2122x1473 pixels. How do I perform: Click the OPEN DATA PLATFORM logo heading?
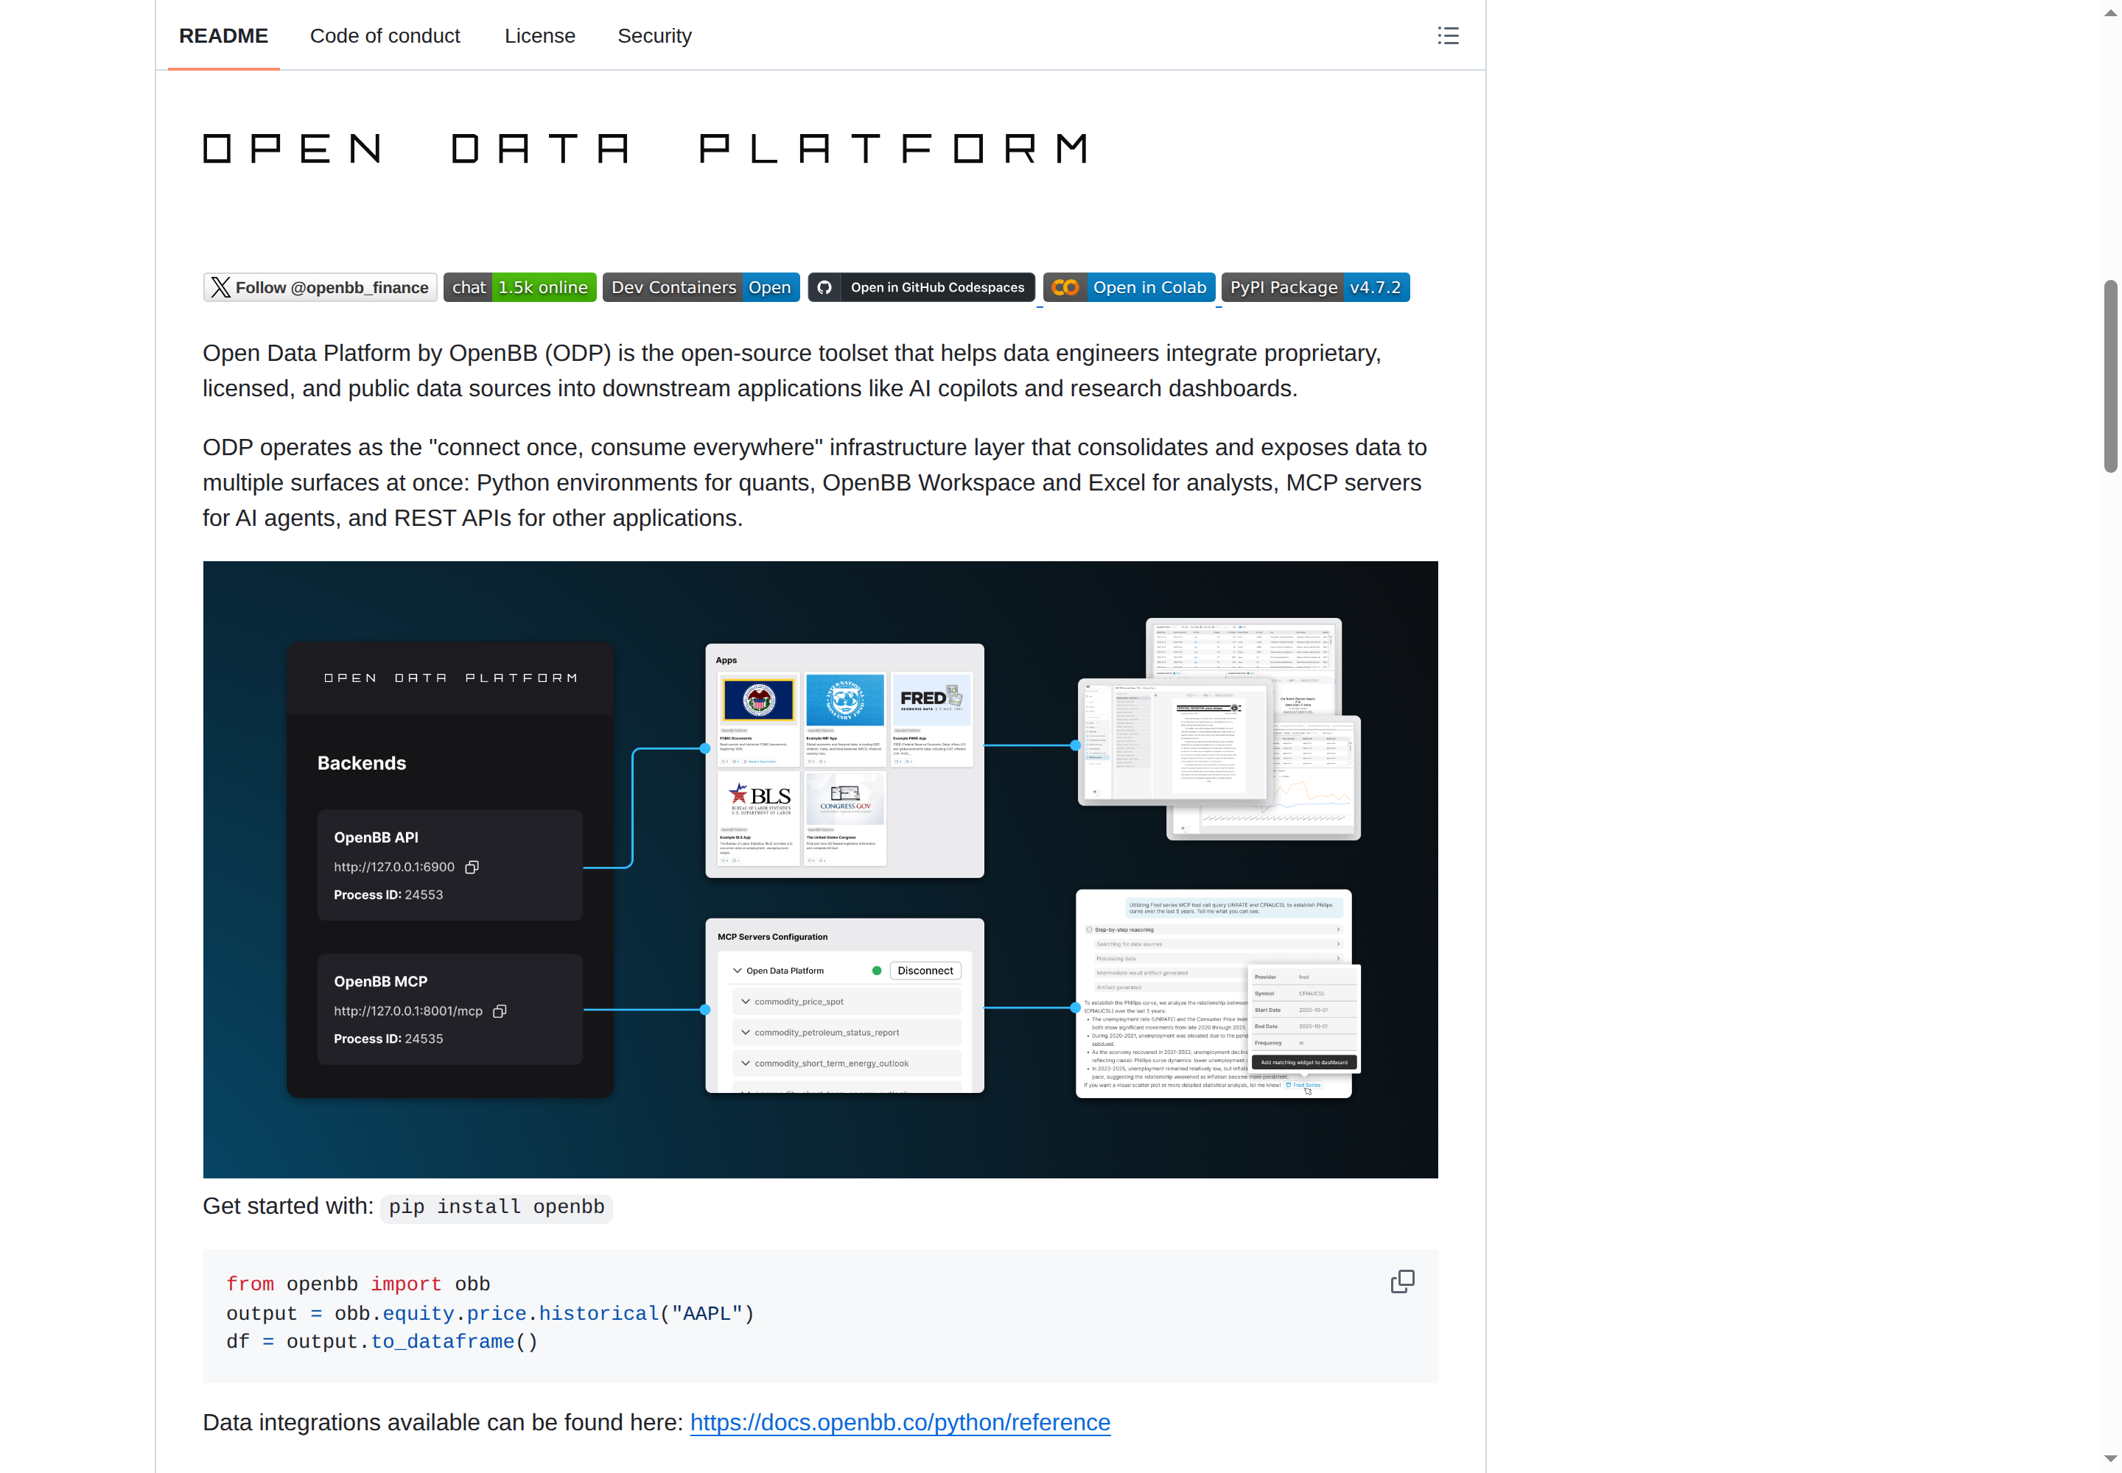click(645, 149)
